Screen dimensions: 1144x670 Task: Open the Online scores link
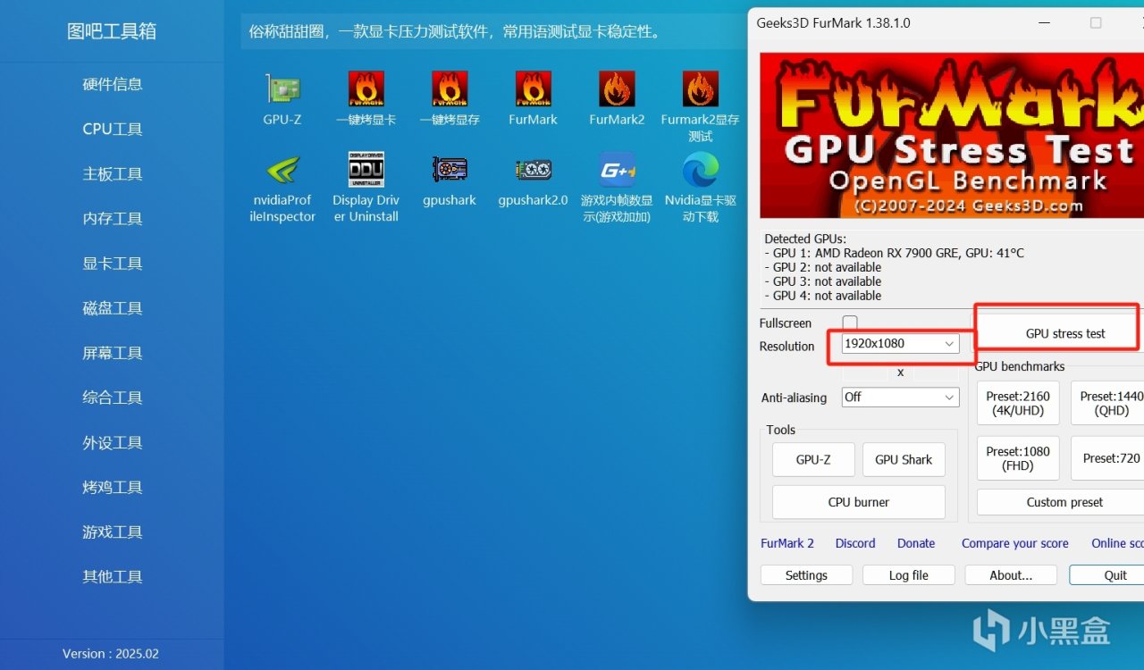tap(1117, 543)
